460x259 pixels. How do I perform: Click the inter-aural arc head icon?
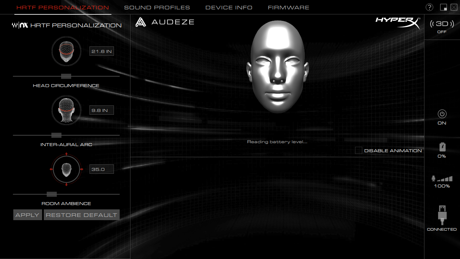pos(66,110)
